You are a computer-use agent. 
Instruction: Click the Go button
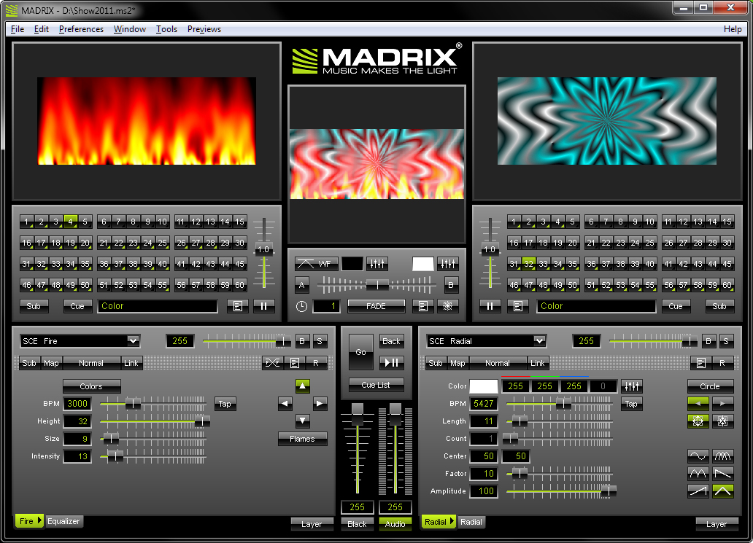[x=361, y=352]
